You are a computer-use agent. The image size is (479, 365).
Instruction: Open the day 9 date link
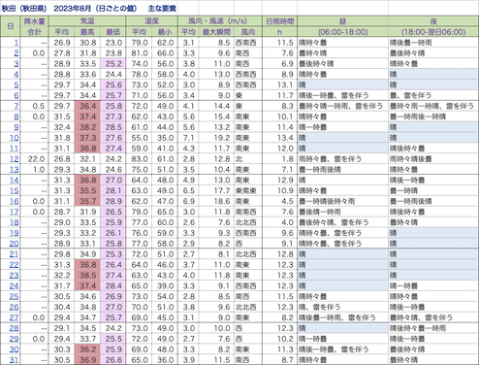coord(16,127)
